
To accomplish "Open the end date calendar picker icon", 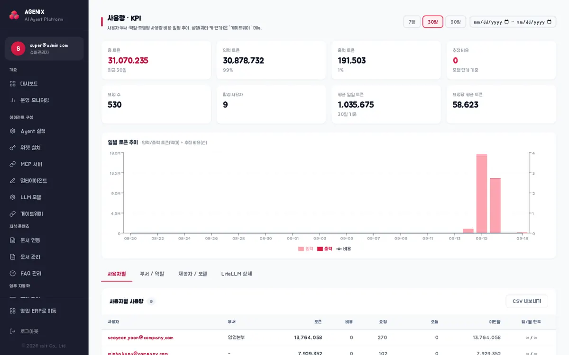I will coord(549,22).
